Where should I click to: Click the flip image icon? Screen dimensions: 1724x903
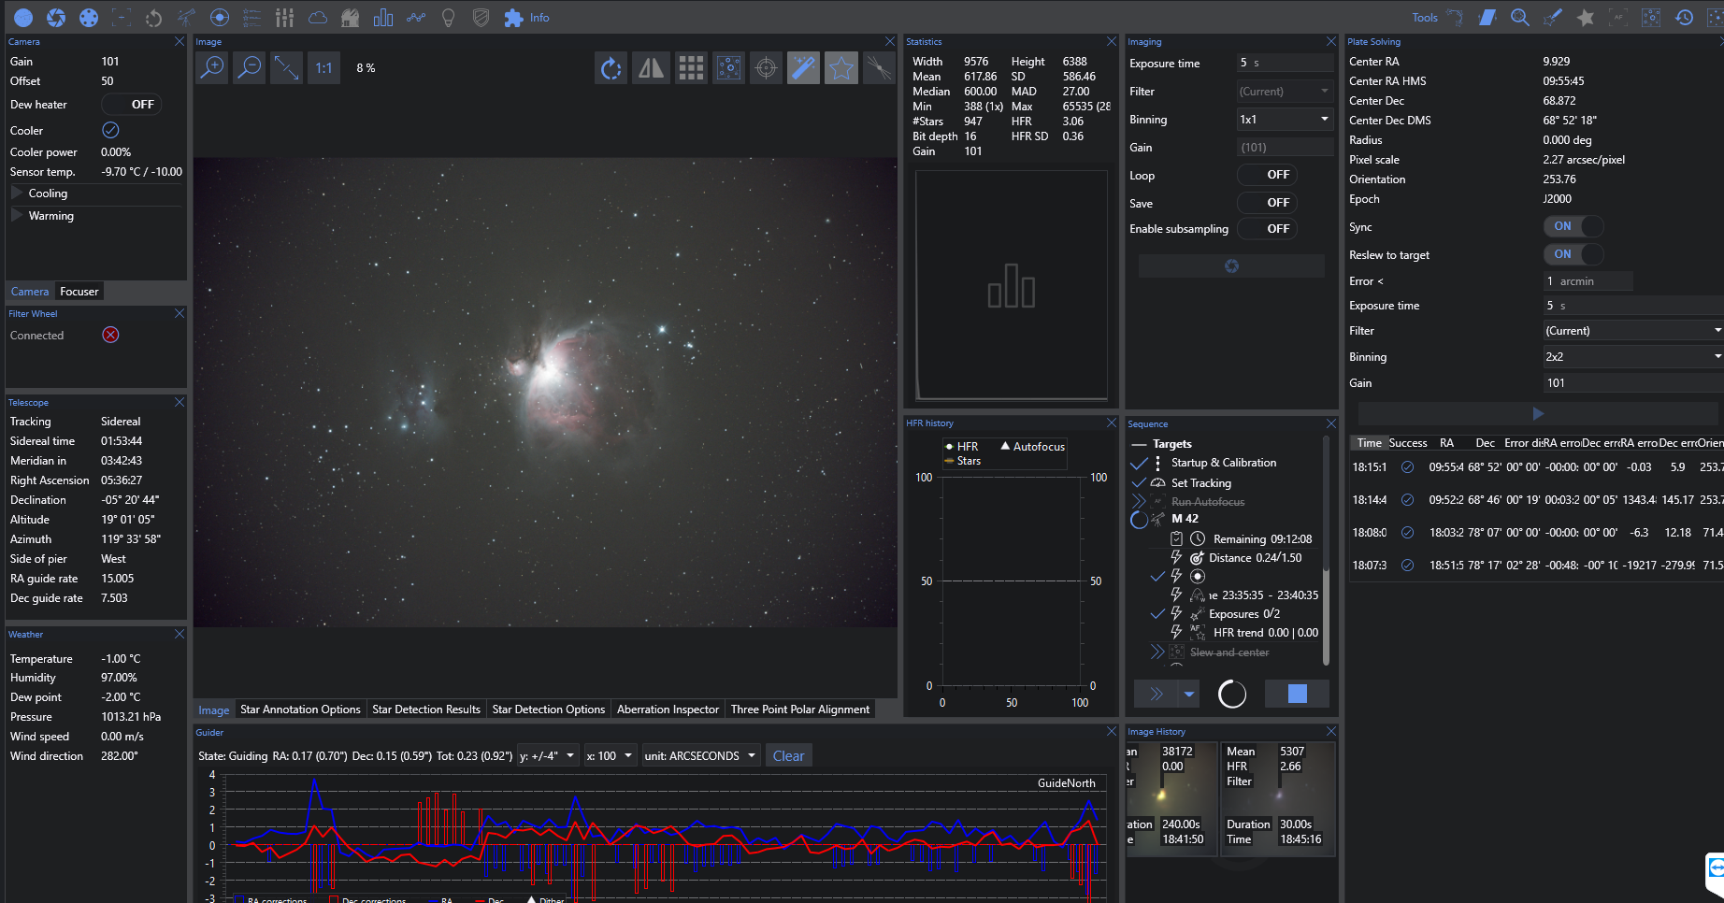coord(651,68)
